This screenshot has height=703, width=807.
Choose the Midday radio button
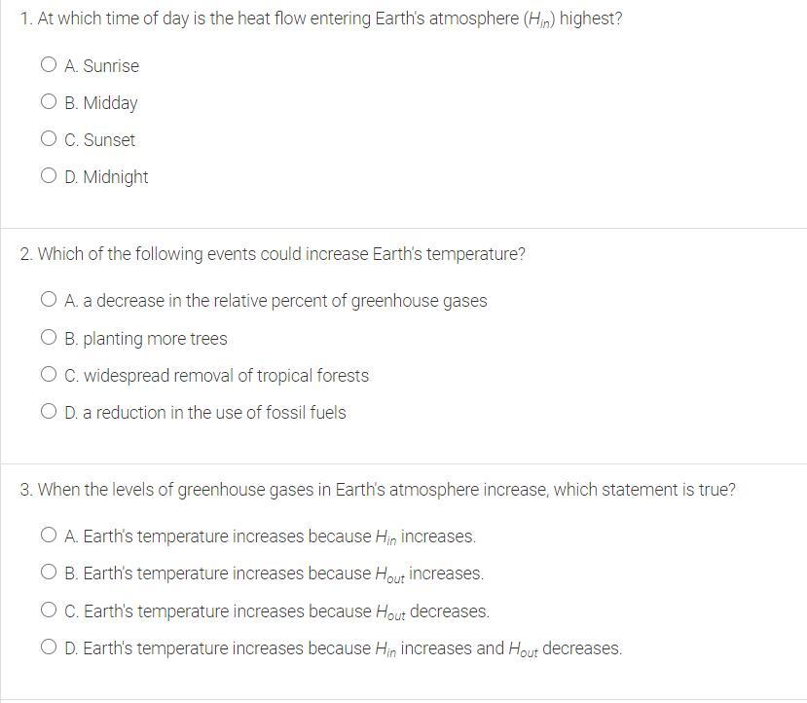click(x=49, y=102)
